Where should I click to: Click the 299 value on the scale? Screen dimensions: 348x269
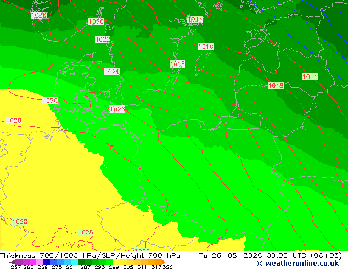pos(114,267)
